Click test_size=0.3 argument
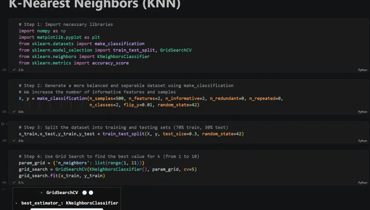Image resolution: width=370 pixels, height=210 pixels. click(x=180, y=134)
